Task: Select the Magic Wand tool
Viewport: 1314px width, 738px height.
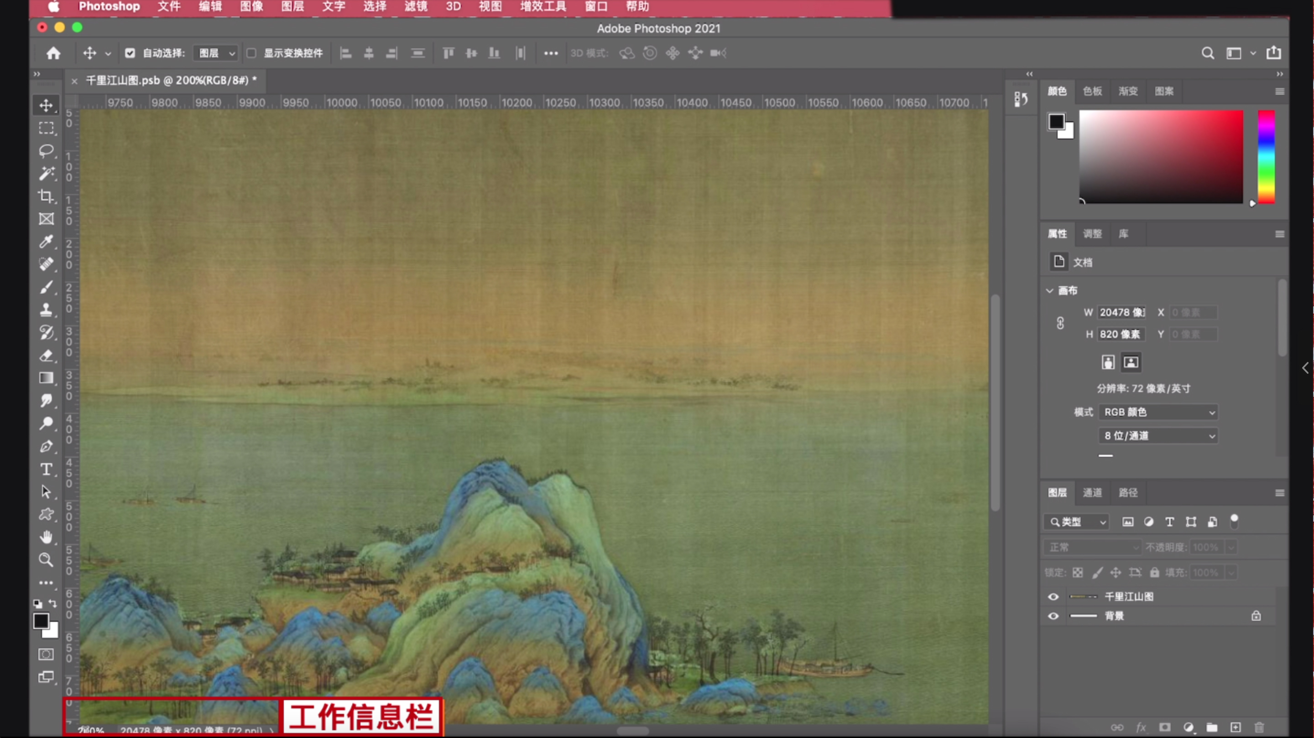Action: 47,173
